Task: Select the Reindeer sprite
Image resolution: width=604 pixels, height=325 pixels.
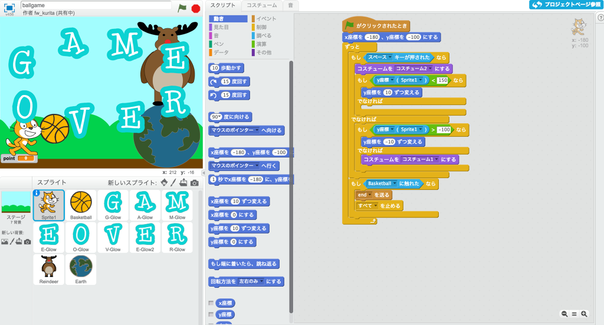Action: point(49,269)
